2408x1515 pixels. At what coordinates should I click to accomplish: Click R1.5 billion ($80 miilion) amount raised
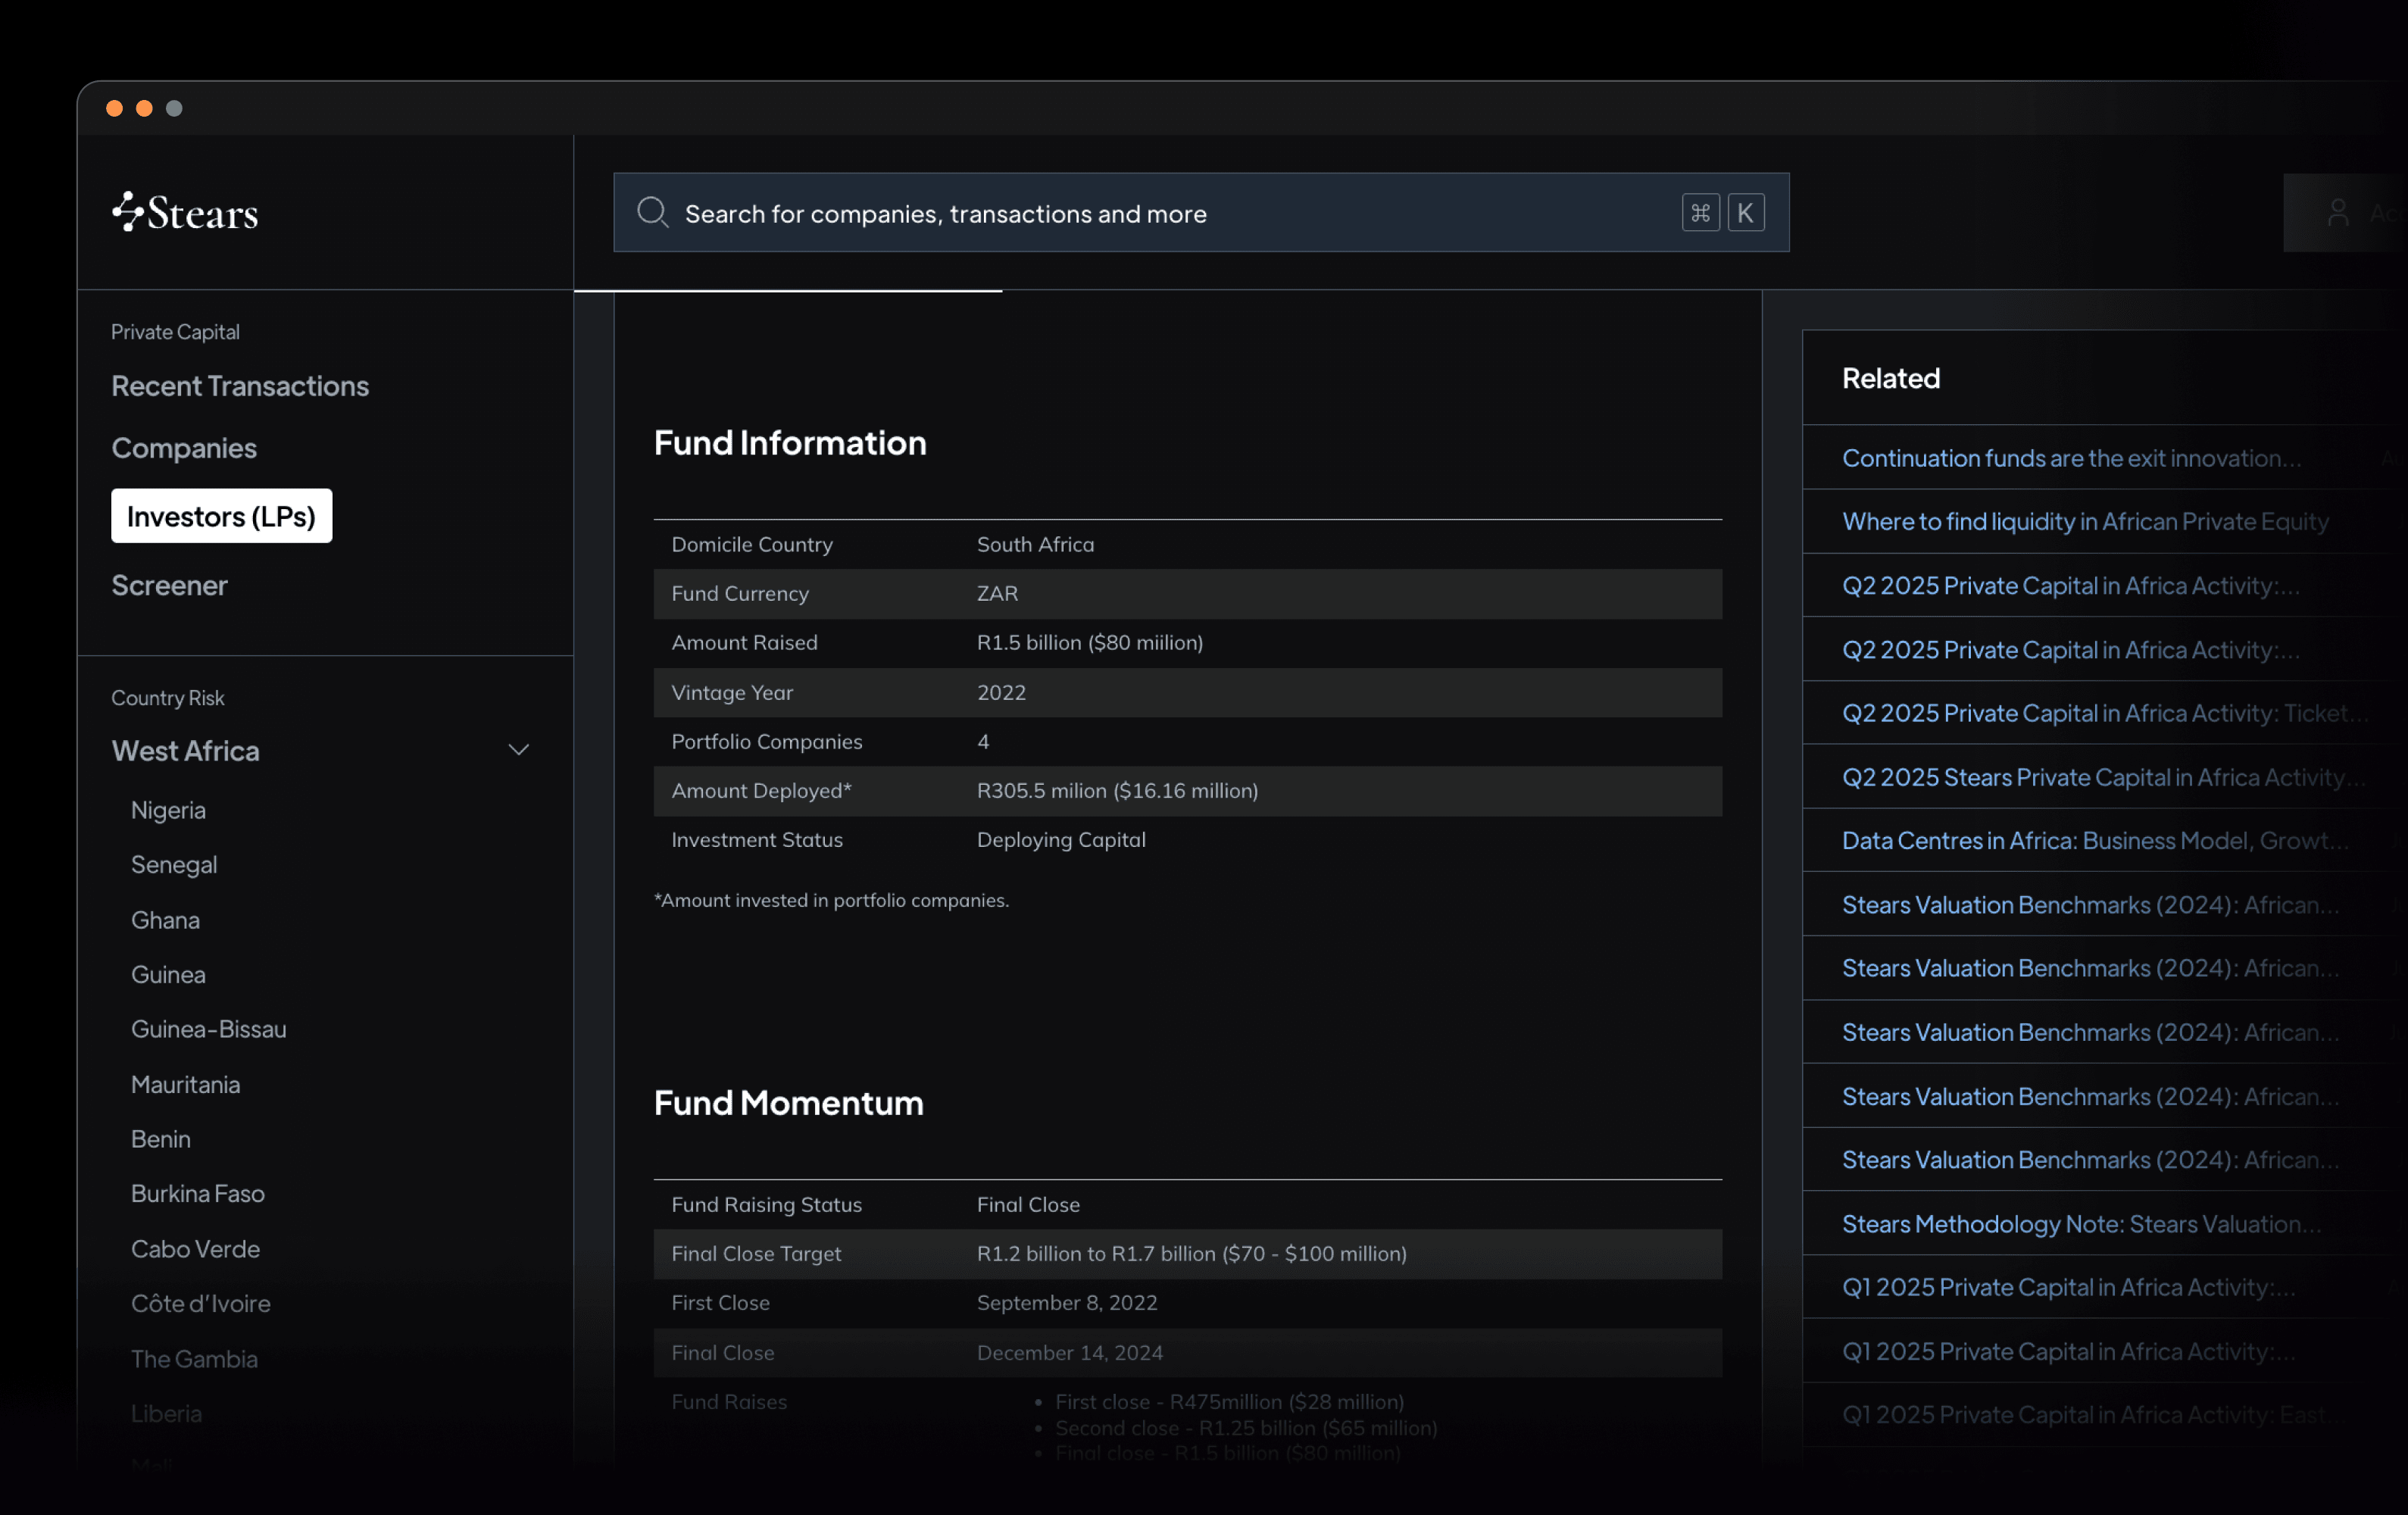pyautogui.click(x=1089, y=642)
